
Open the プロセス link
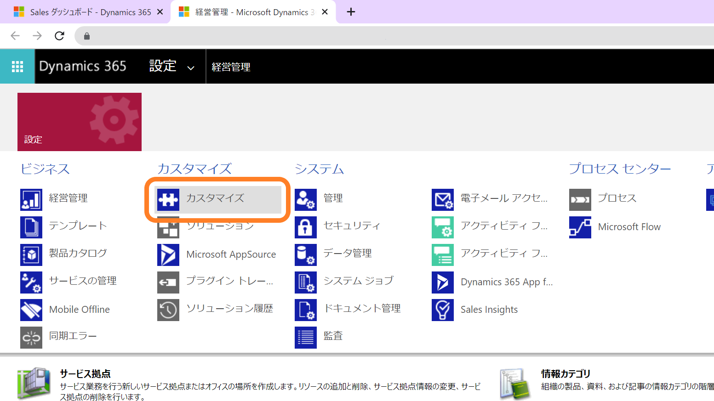[x=617, y=198]
